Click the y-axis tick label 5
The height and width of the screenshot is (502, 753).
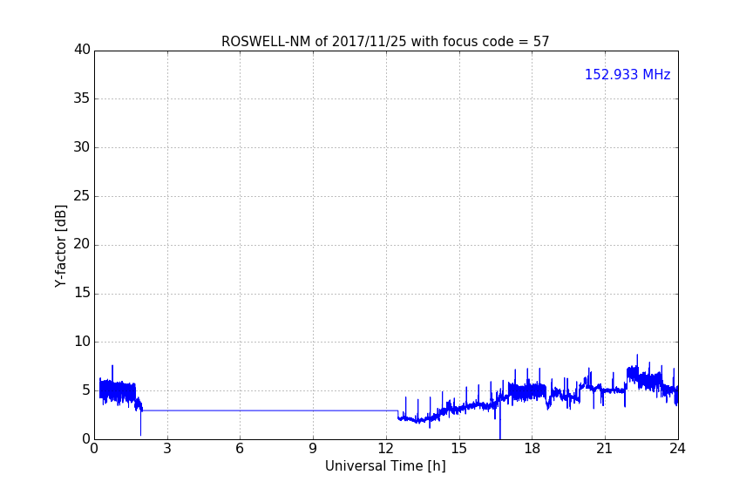86,390
